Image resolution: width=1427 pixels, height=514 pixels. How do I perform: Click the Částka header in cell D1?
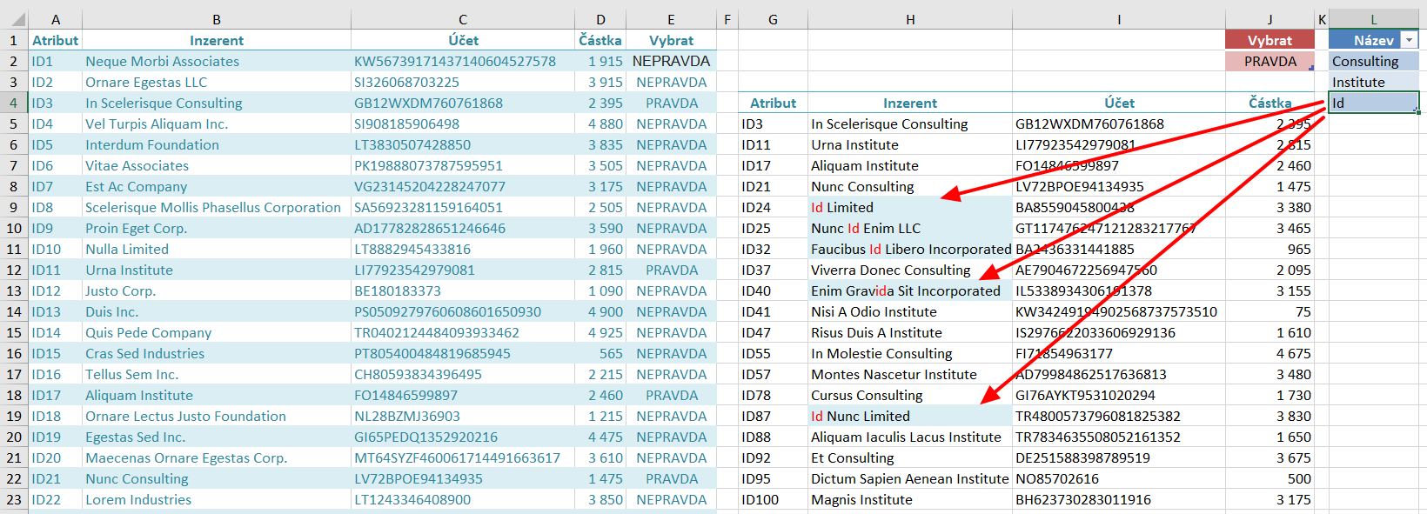(x=600, y=40)
